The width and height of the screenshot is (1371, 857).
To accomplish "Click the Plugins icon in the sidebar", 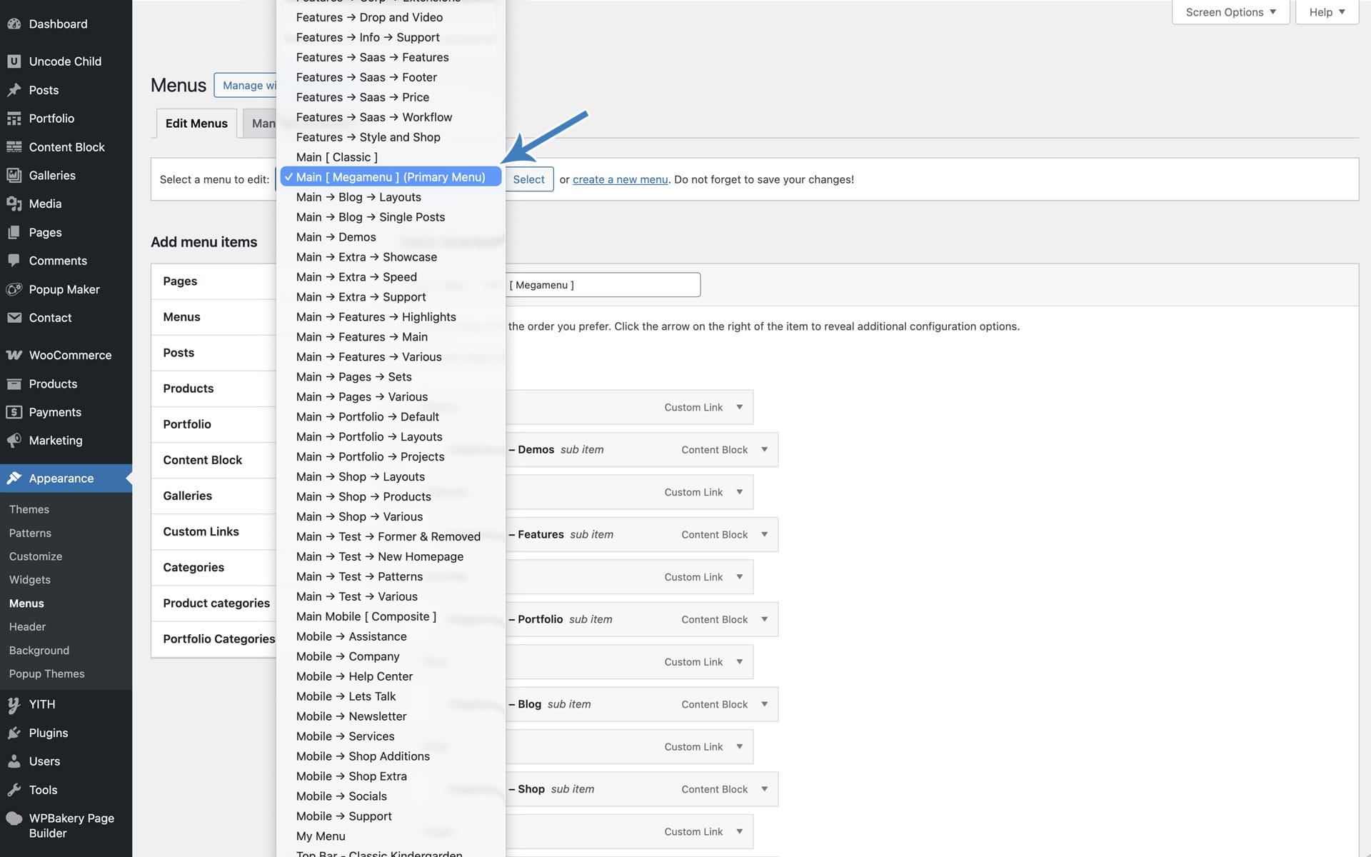I will coord(14,733).
